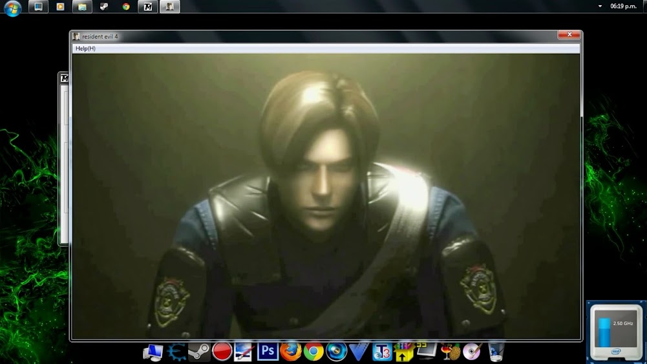Open the Windows Start orb
The width and height of the screenshot is (647, 364).
pyautogui.click(x=13, y=7)
